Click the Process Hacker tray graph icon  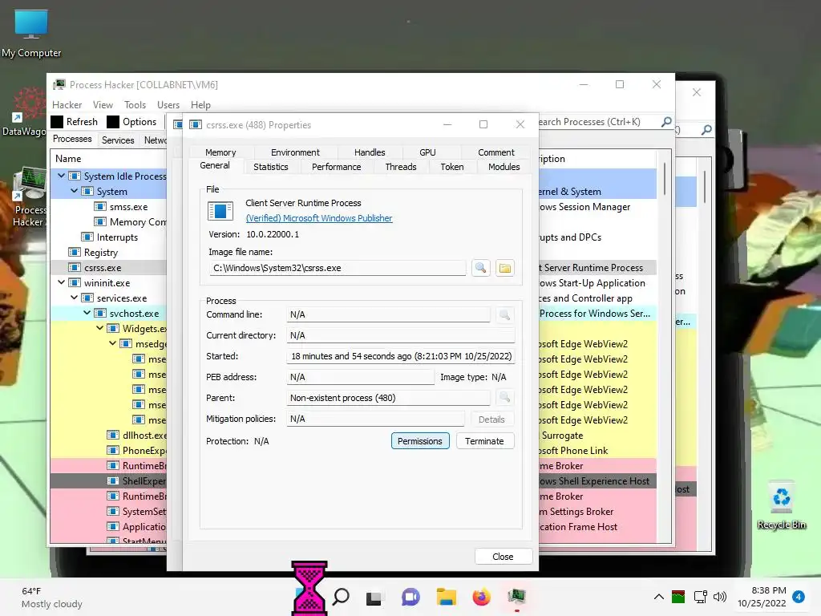[x=678, y=597]
